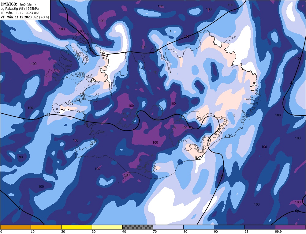Click the valid time 'VT: Mán. 11.12.2023 09Z (+3 h)'
The image size is (306, 234).
24,17
